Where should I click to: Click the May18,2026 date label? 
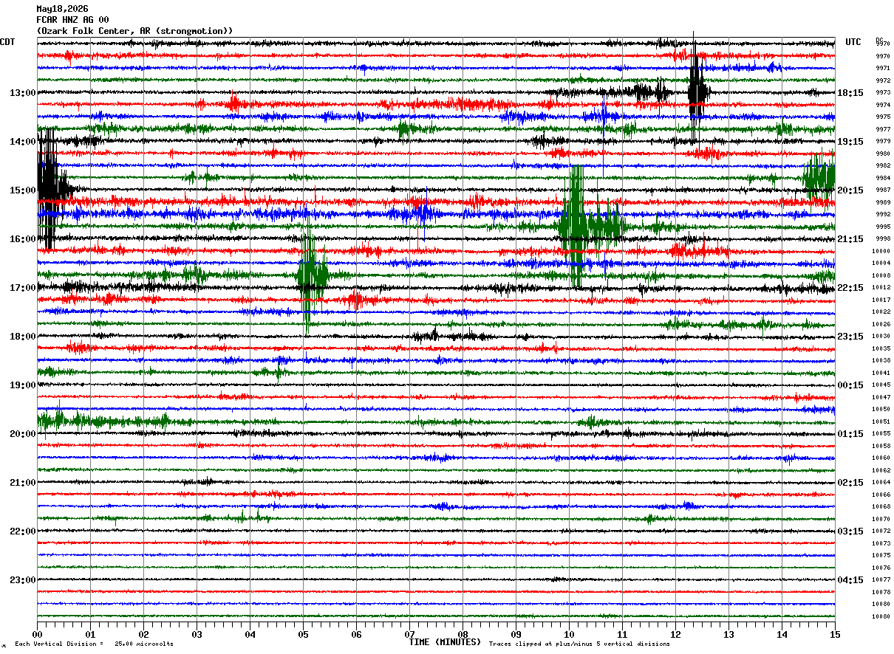click(62, 9)
